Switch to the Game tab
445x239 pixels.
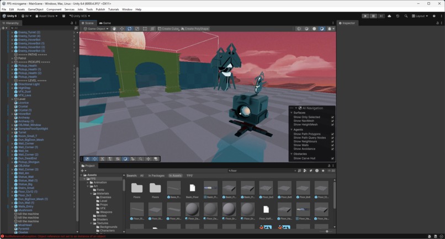point(105,23)
